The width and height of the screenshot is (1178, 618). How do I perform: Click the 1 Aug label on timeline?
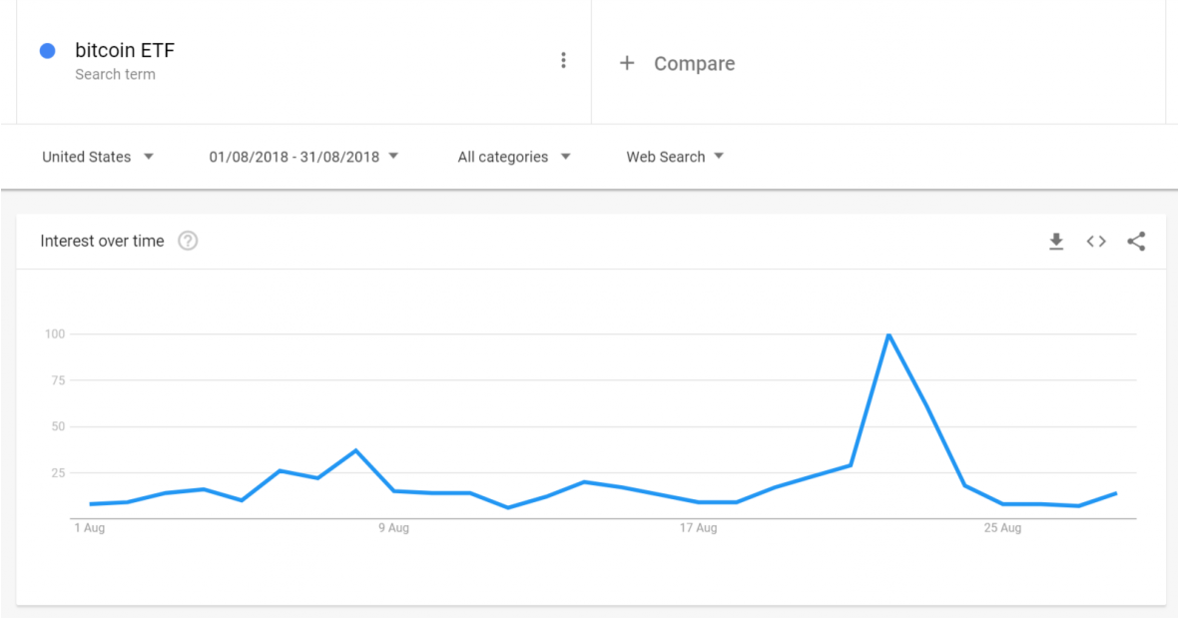tap(89, 528)
